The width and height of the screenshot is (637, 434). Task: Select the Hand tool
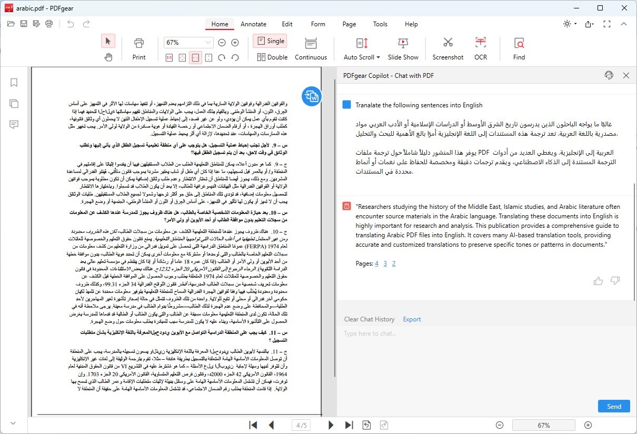coord(108,57)
